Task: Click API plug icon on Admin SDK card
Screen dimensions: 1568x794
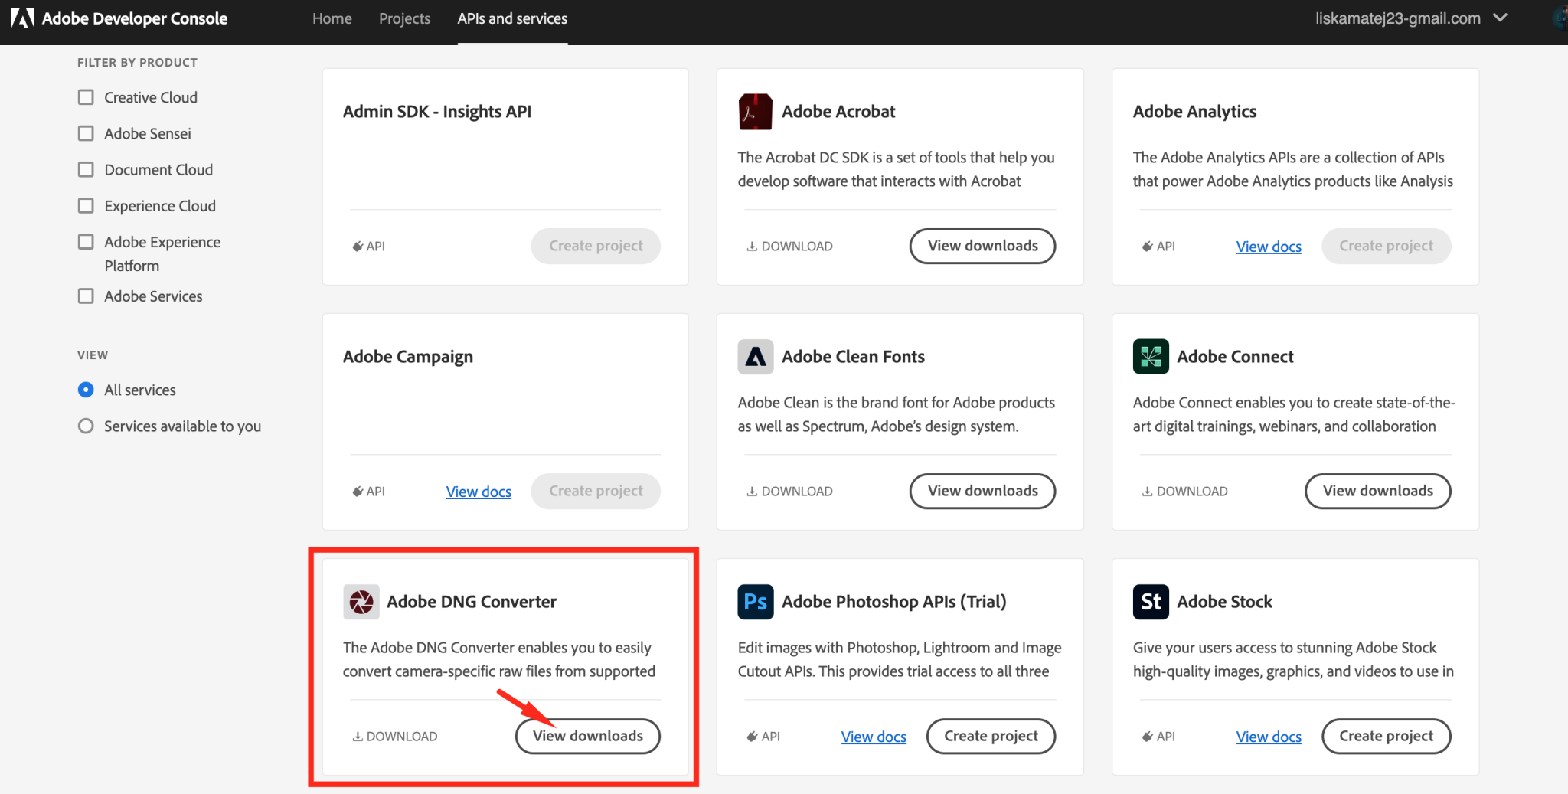Action: click(x=358, y=247)
